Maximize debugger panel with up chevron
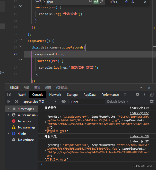The height and width of the screenshot is (170, 156). (141, 88)
